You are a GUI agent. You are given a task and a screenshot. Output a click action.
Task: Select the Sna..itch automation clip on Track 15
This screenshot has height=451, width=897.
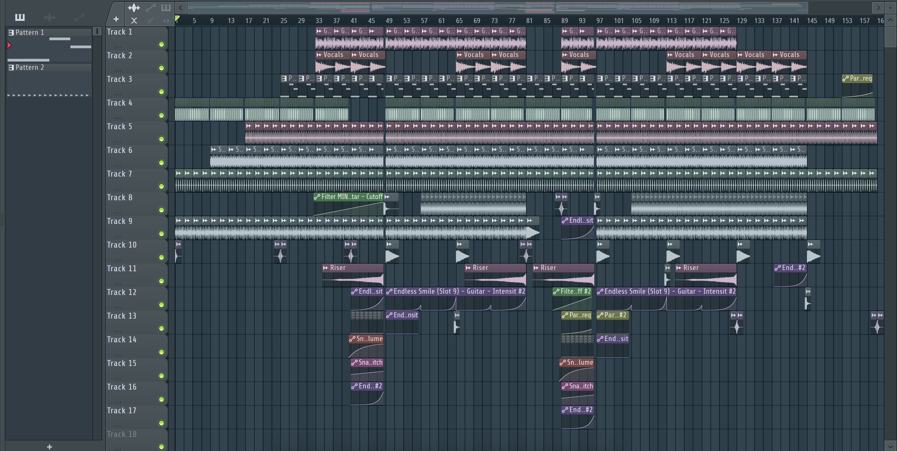[367, 370]
